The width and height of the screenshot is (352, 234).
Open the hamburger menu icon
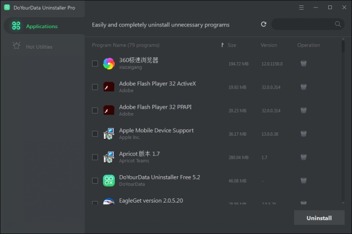301,8
